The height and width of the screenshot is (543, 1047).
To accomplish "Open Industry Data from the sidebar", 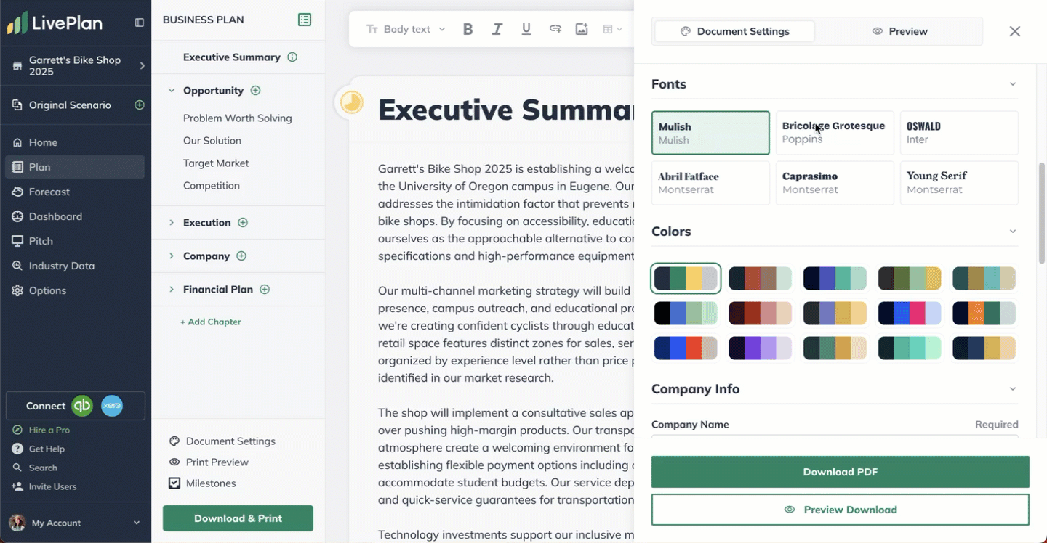I will pyautogui.click(x=62, y=265).
